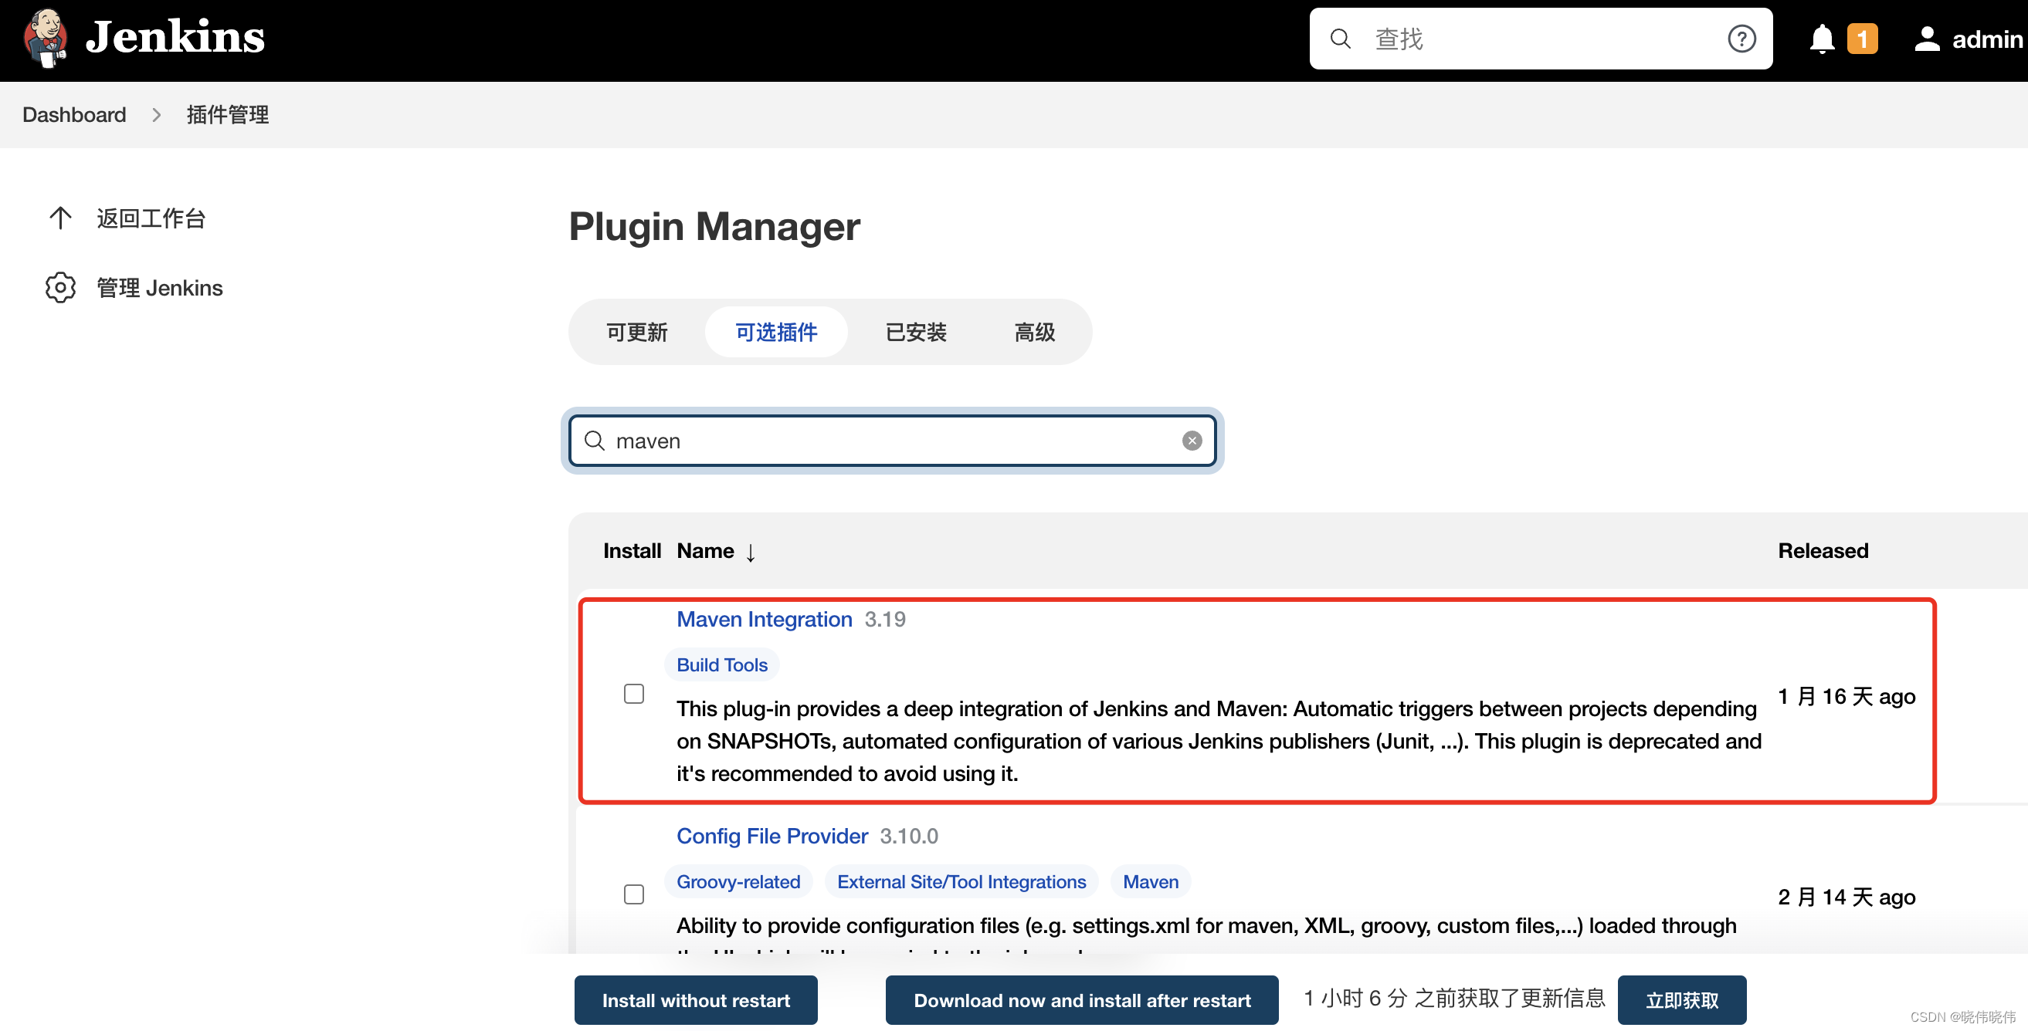Open the Maven Integration plugin link
This screenshot has height=1031, width=2028.
pos(764,620)
